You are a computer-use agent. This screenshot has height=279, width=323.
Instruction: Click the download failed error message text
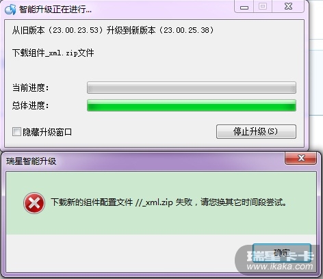168,202
